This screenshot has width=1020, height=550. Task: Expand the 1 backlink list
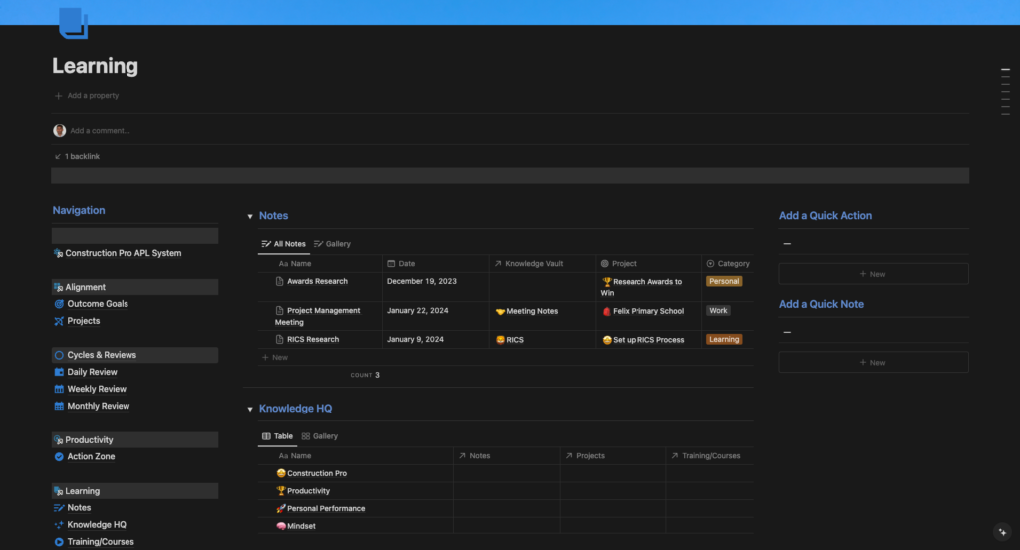77,156
